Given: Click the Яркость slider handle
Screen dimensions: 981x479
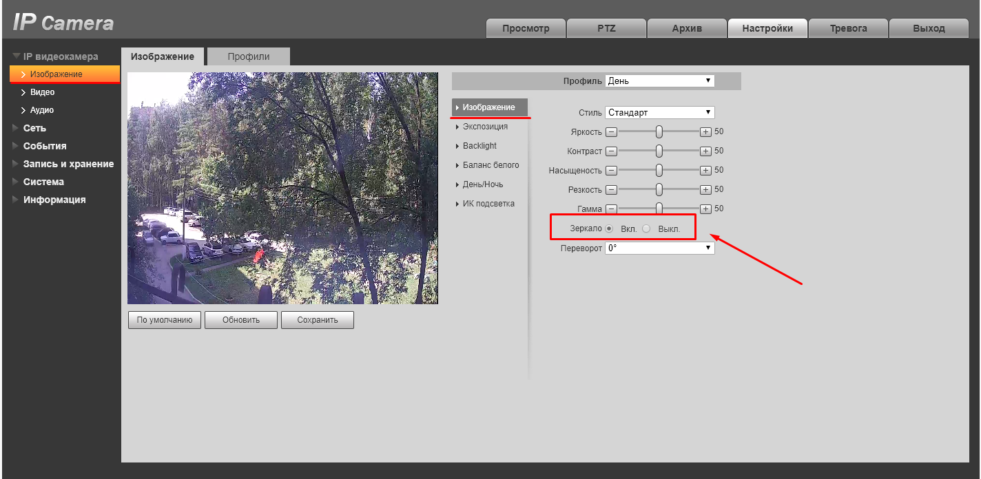Looking at the screenshot, I should tap(659, 131).
